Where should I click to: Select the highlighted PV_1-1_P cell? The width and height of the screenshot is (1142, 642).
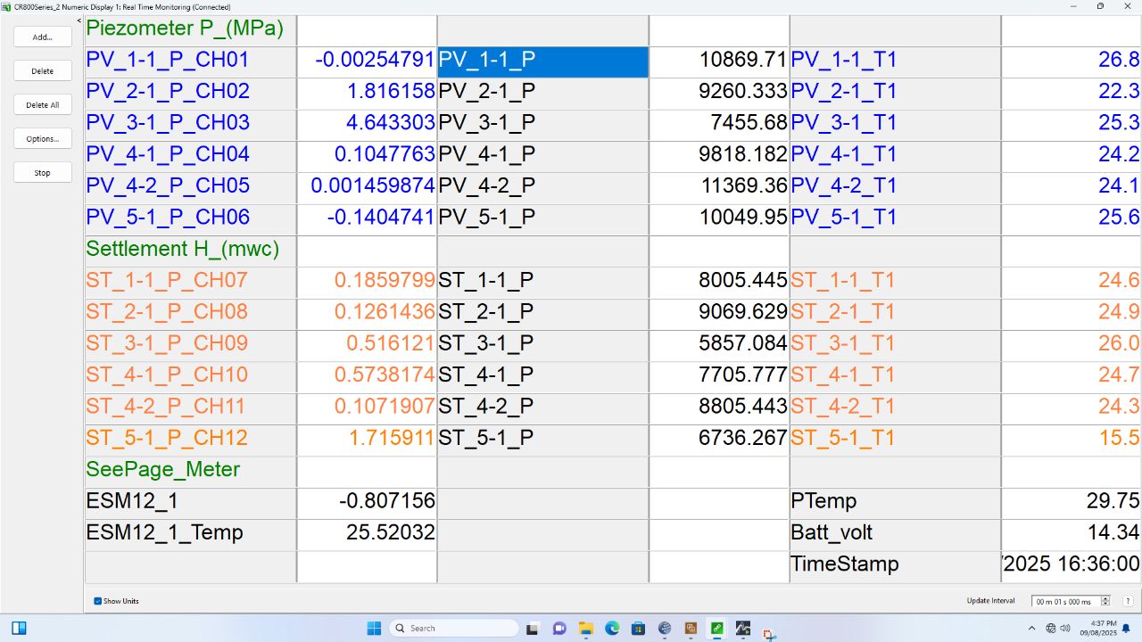point(542,61)
